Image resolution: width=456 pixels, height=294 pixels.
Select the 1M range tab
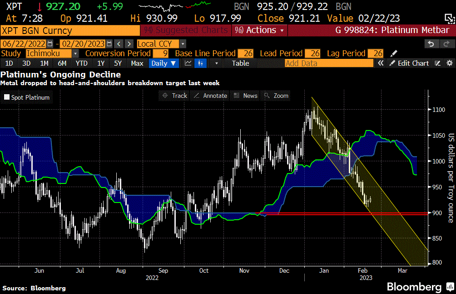point(44,63)
